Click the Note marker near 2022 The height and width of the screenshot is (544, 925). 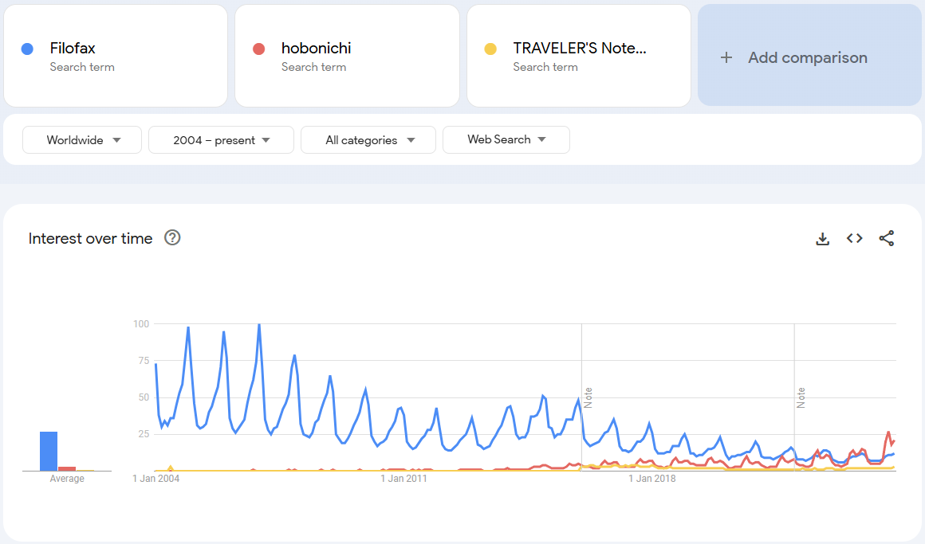[801, 397]
